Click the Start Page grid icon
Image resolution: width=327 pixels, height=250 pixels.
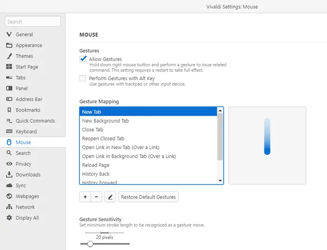9,67
